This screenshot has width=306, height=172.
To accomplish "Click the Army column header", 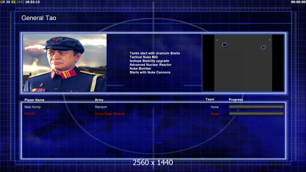I will pos(99,100).
